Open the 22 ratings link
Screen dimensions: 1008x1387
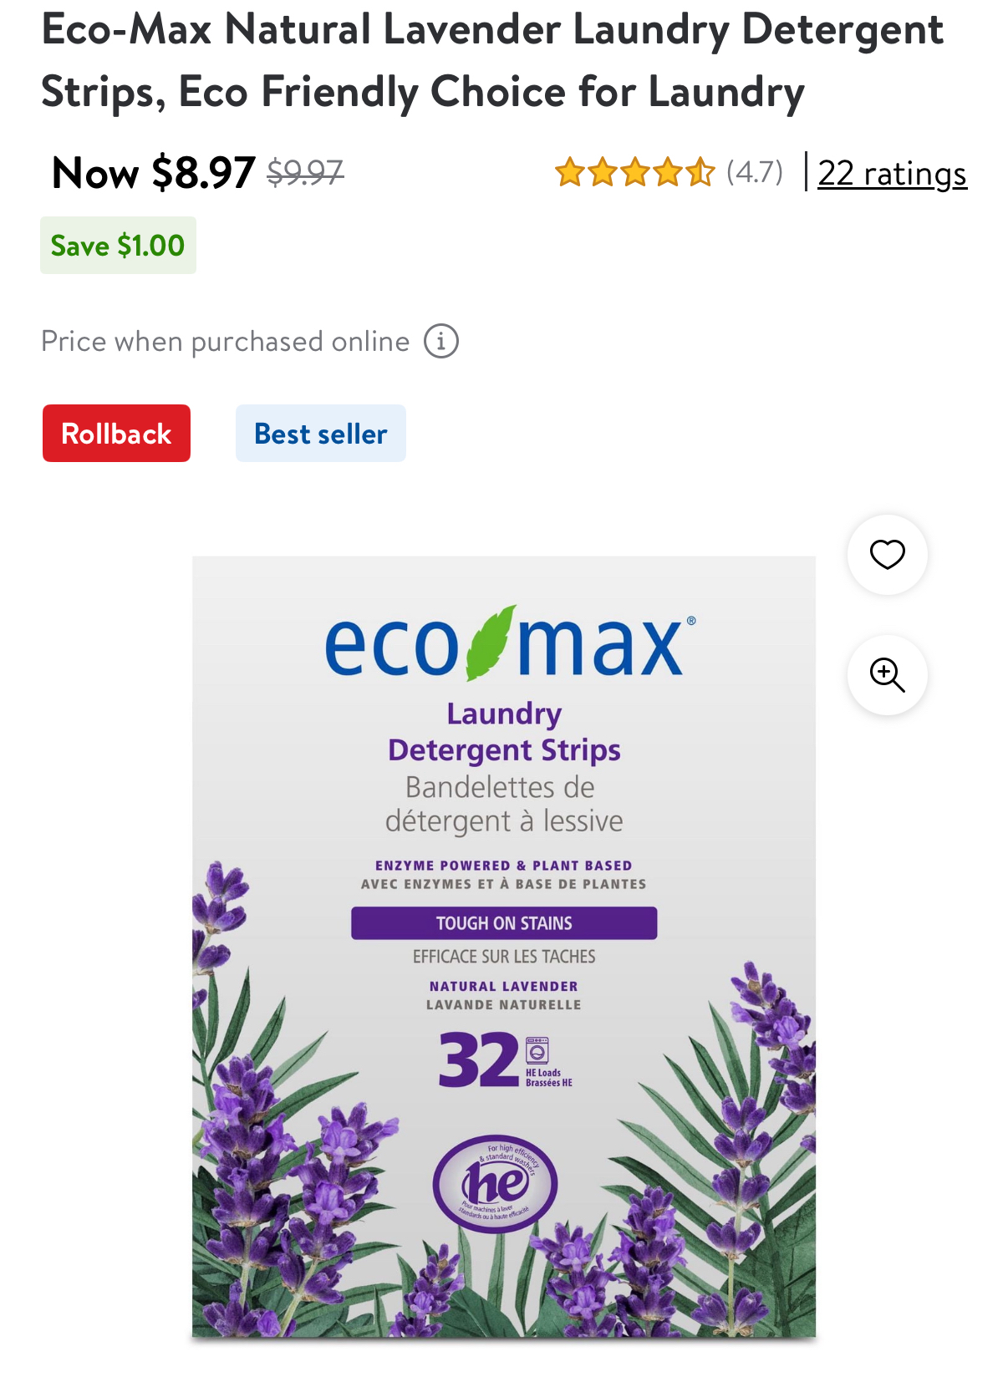click(892, 174)
